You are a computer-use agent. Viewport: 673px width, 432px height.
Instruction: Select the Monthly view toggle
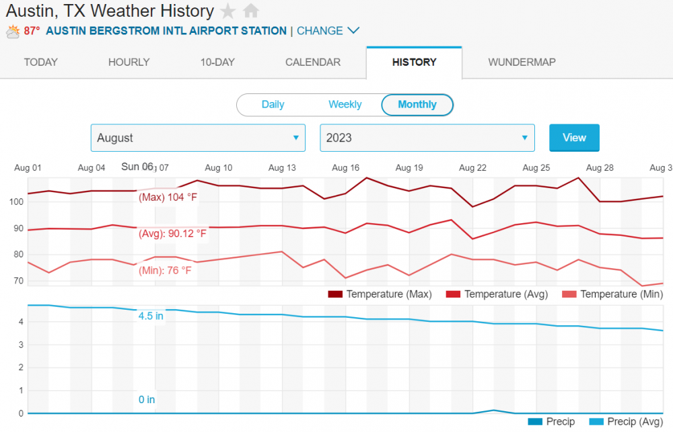coord(417,105)
